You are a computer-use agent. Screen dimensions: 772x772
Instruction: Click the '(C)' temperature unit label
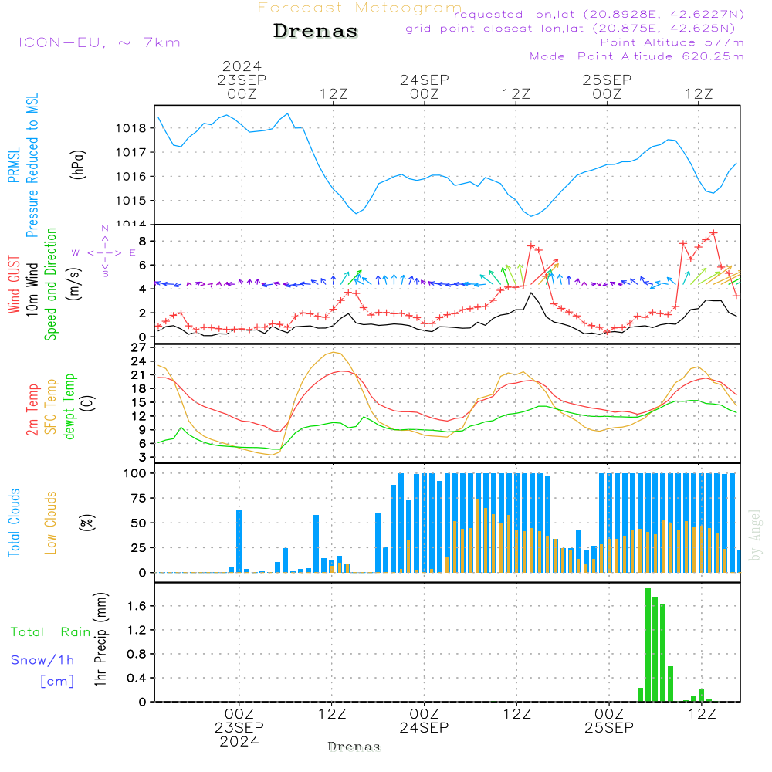(x=88, y=404)
